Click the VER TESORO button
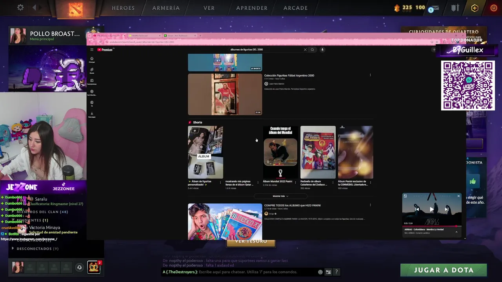This screenshot has height=282, width=502. (x=251, y=242)
